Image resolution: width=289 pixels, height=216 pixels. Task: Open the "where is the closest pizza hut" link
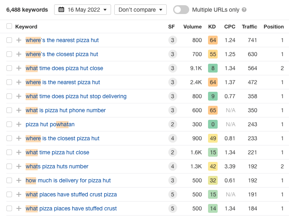point(63,138)
